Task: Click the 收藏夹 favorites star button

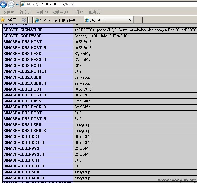Action: tap(8, 19)
